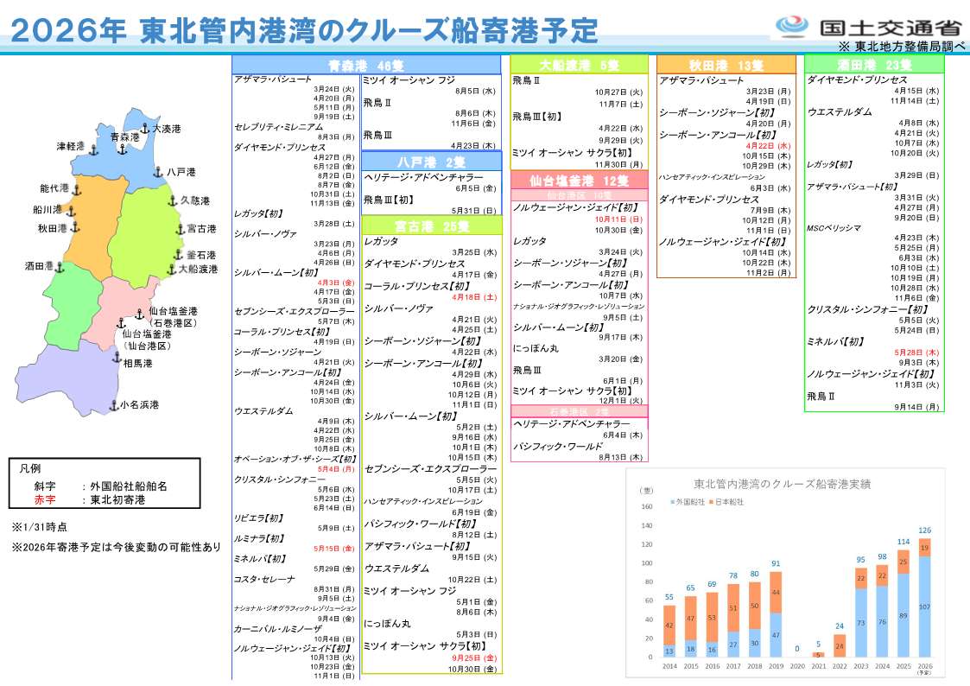The height and width of the screenshot is (686, 970).
Task: Select the anchor icon for 酒田港
Action: [60, 267]
